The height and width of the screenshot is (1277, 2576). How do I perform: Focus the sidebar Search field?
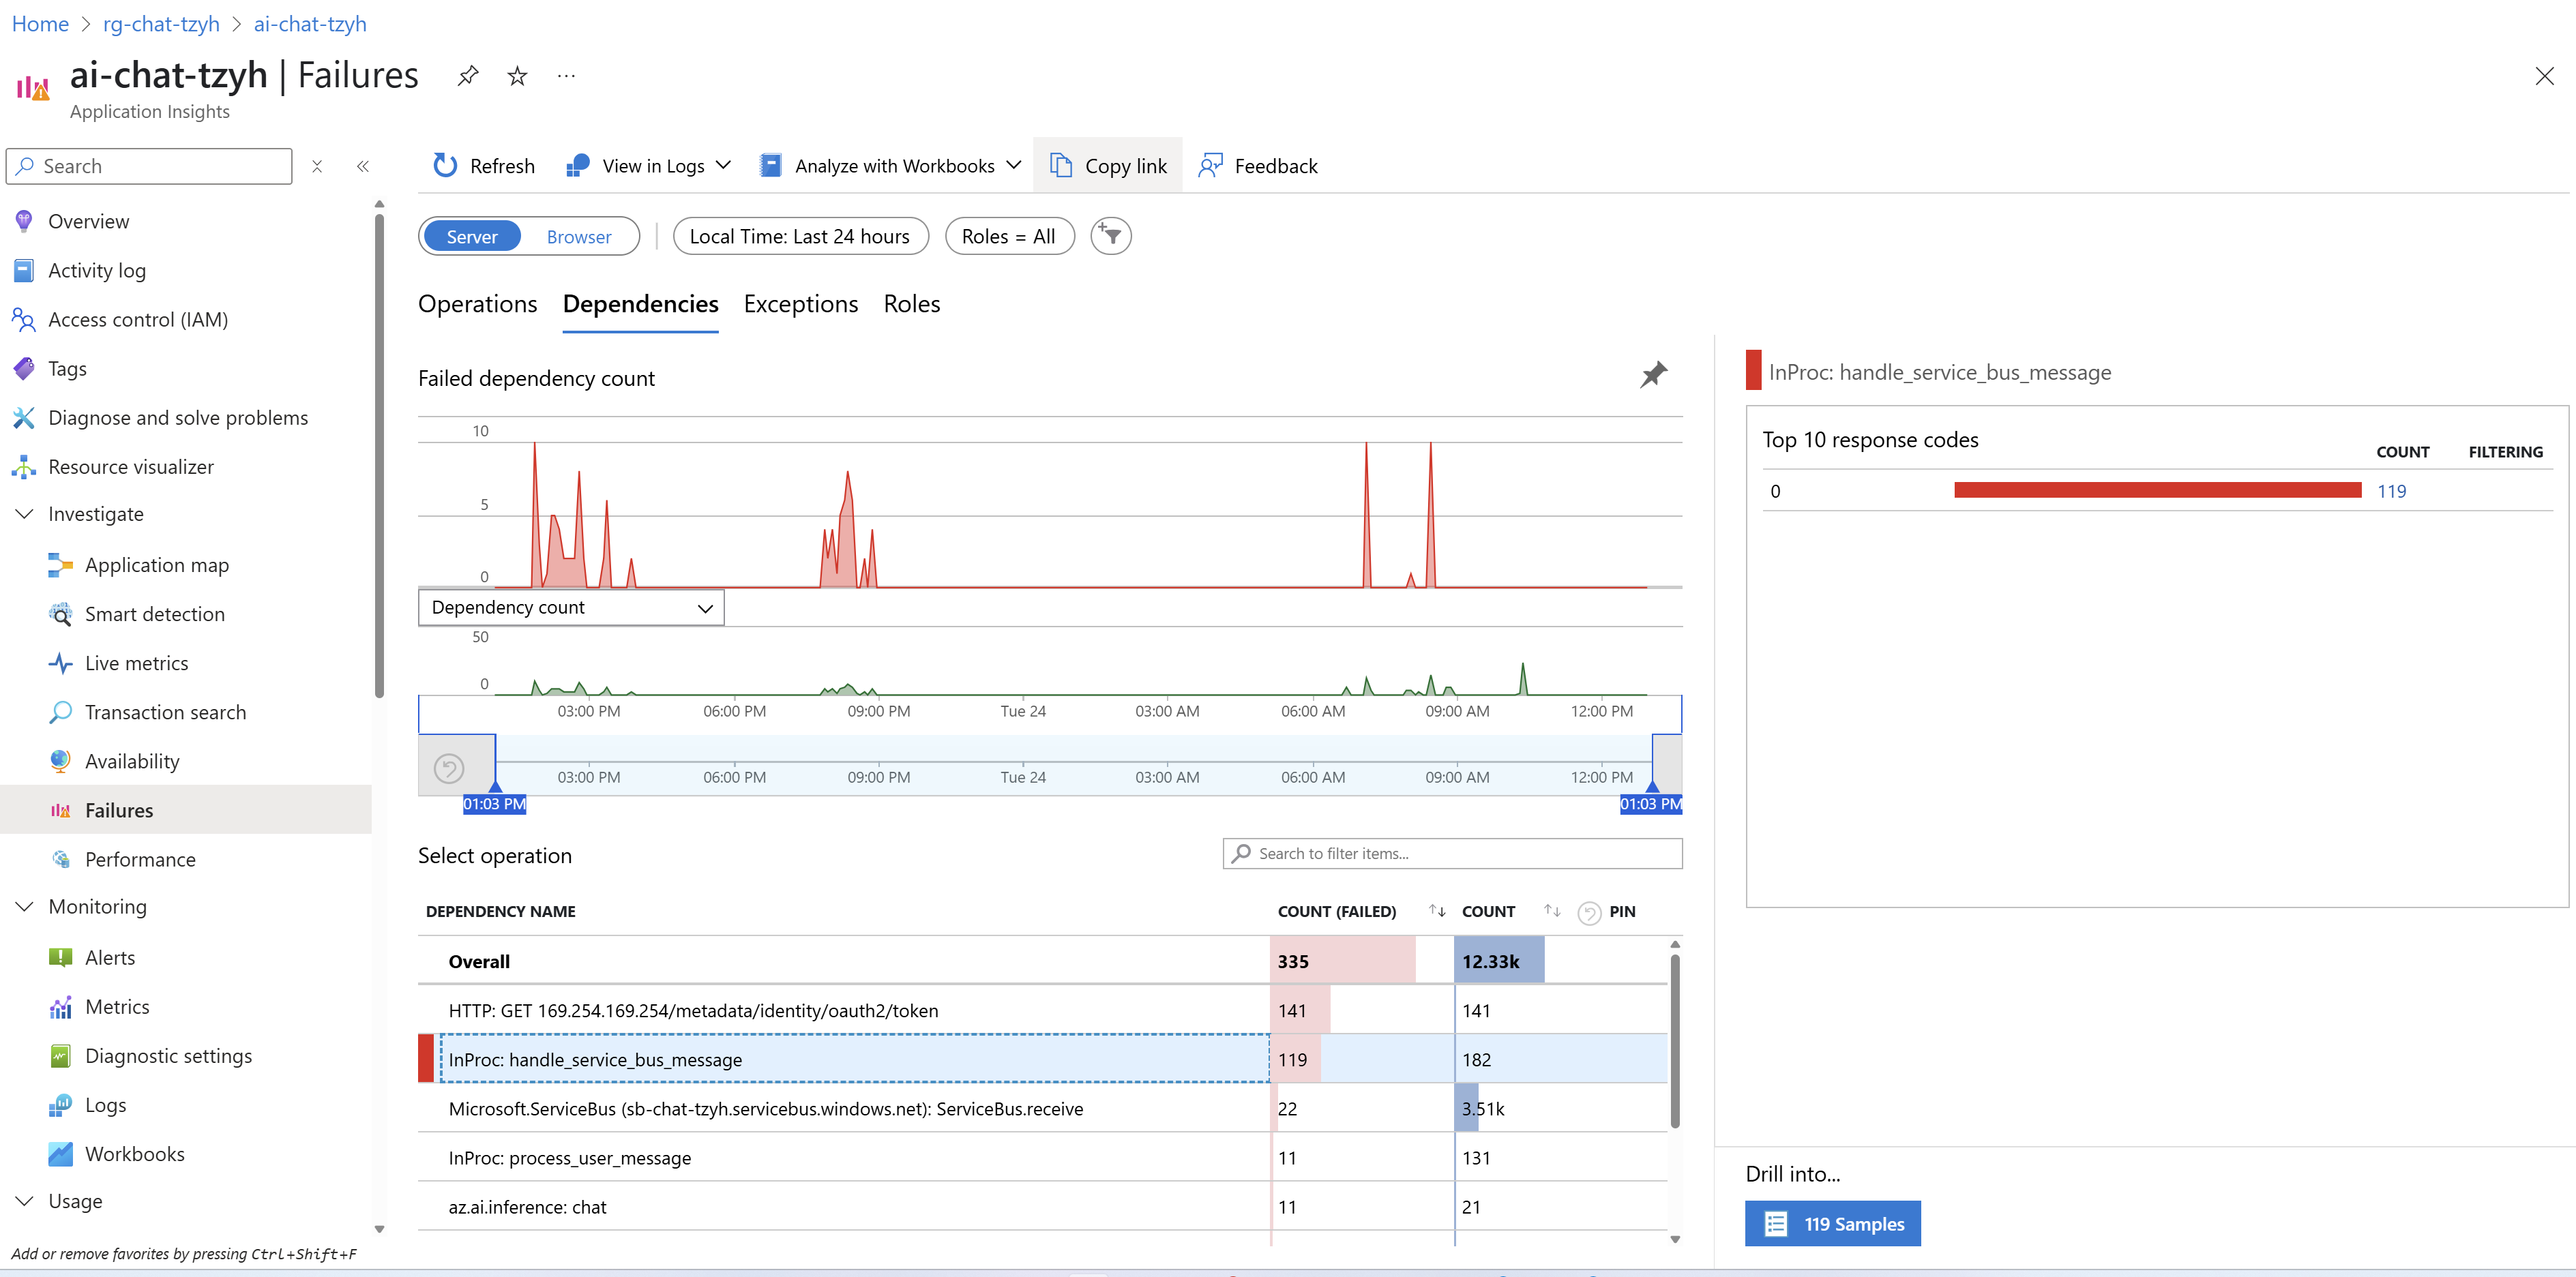[x=149, y=166]
